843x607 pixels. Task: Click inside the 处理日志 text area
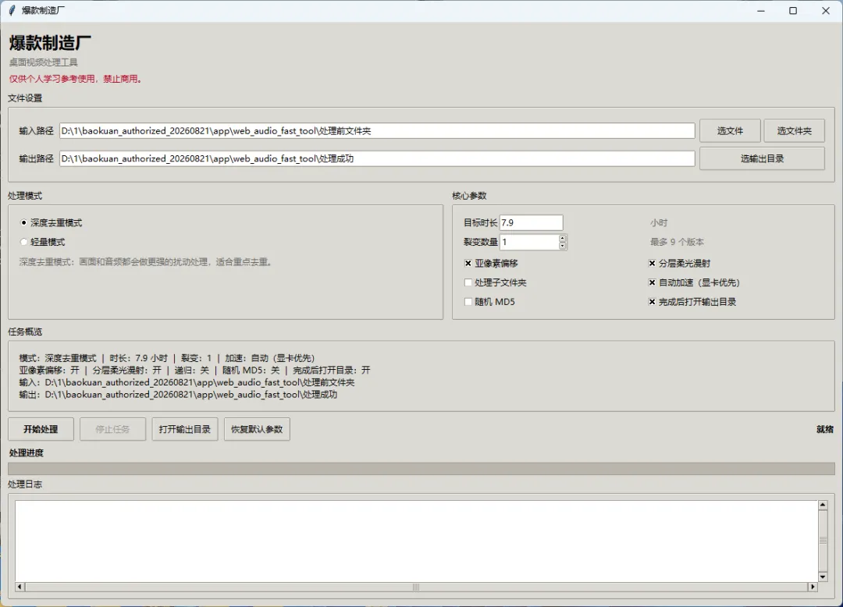click(x=417, y=541)
